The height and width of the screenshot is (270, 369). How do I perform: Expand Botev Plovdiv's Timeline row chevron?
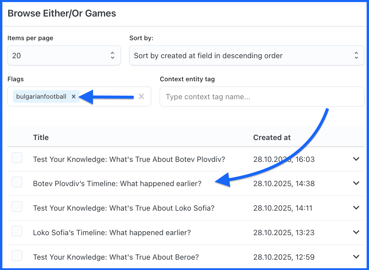coord(356,183)
